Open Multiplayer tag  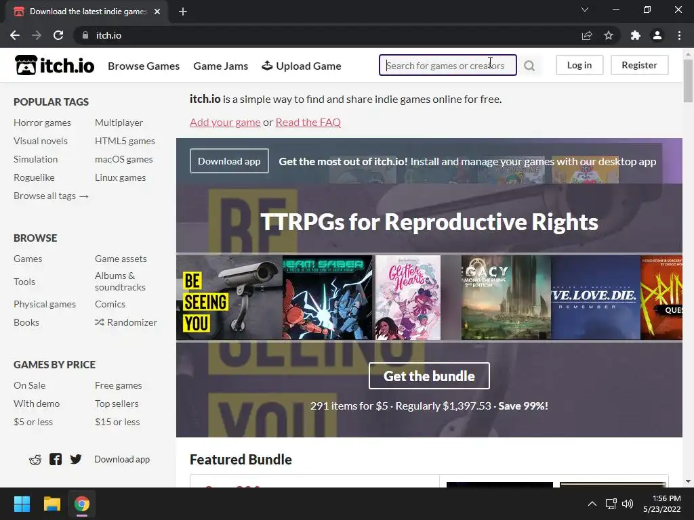119,123
